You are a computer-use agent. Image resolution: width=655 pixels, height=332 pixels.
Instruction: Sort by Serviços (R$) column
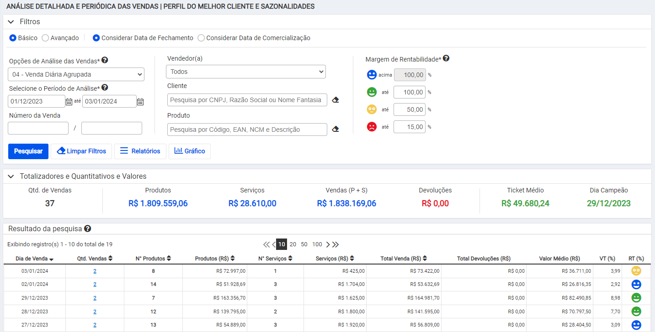click(335, 259)
